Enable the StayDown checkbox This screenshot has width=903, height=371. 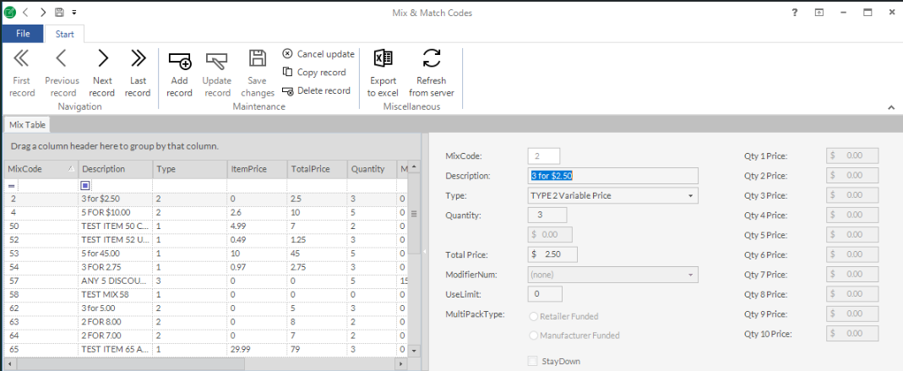pyautogui.click(x=532, y=361)
